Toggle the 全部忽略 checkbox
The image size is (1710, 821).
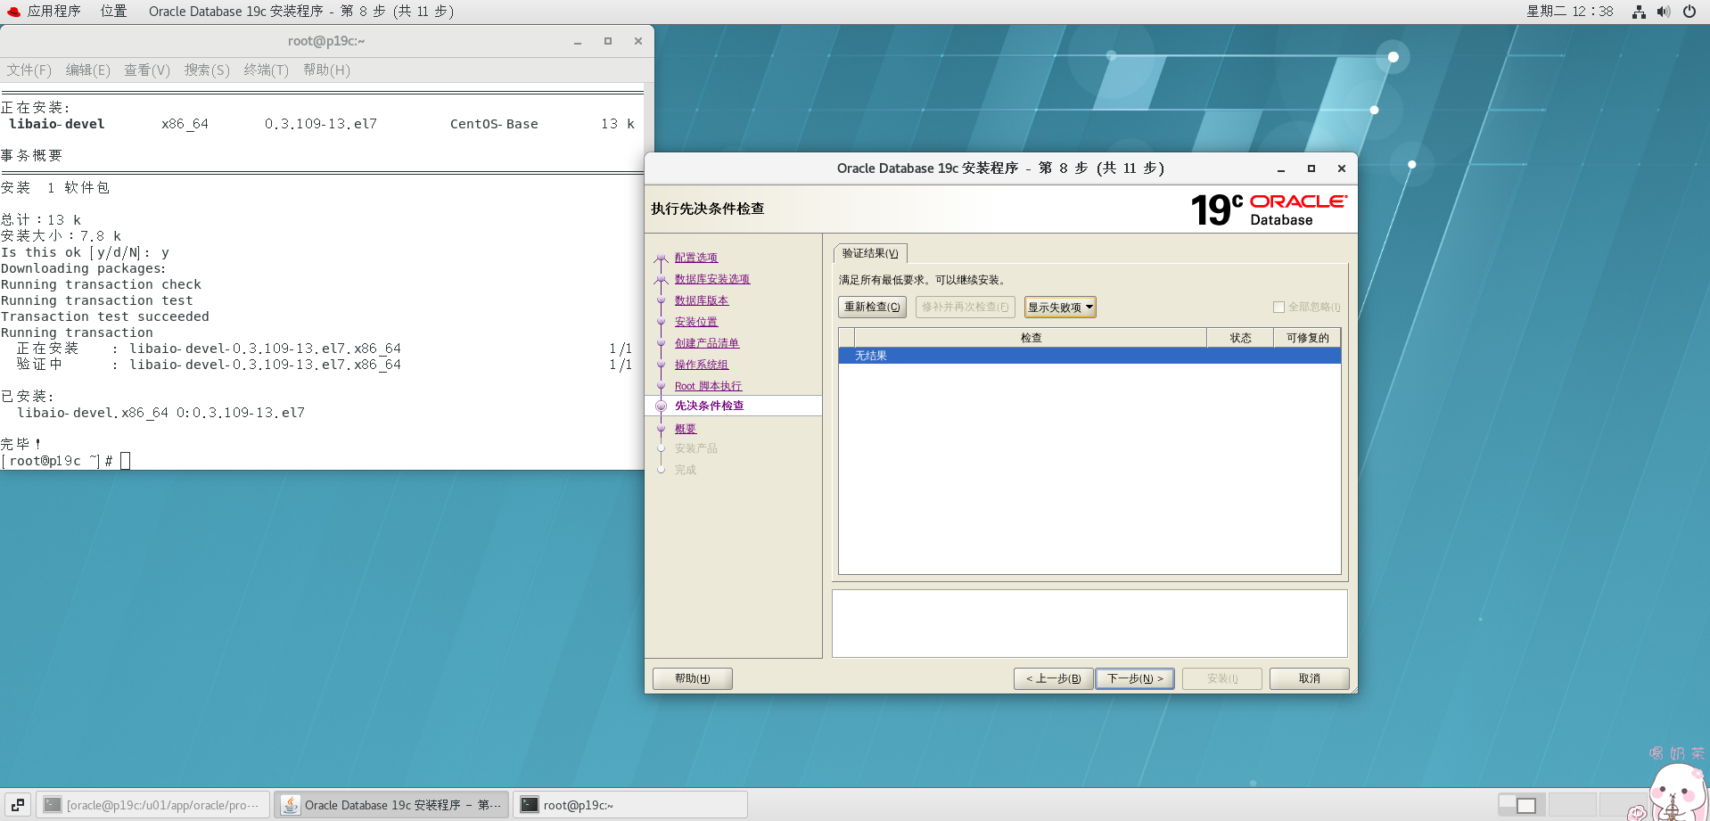pos(1278,307)
